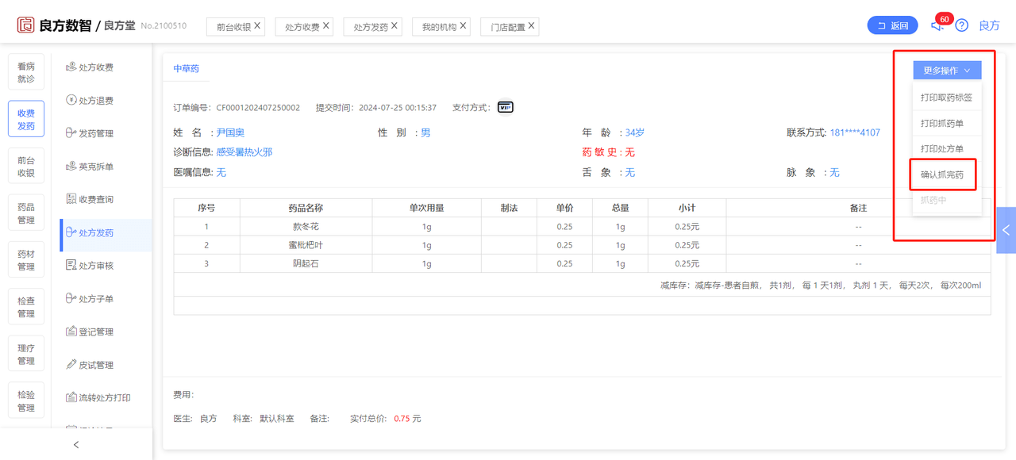Open the notification speaker icon
Viewport: 1016px width, 460px height.
(x=937, y=25)
